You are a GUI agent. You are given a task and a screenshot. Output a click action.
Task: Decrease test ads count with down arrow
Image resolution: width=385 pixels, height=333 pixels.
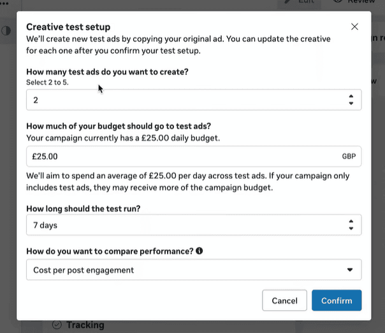pos(351,103)
